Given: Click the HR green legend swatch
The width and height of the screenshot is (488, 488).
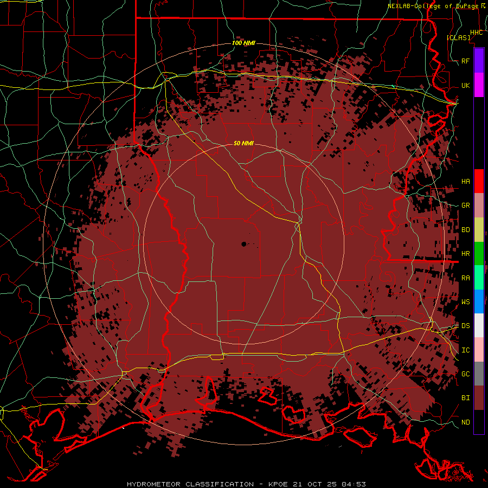Looking at the screenshot, I should click(x=479, y=254).
